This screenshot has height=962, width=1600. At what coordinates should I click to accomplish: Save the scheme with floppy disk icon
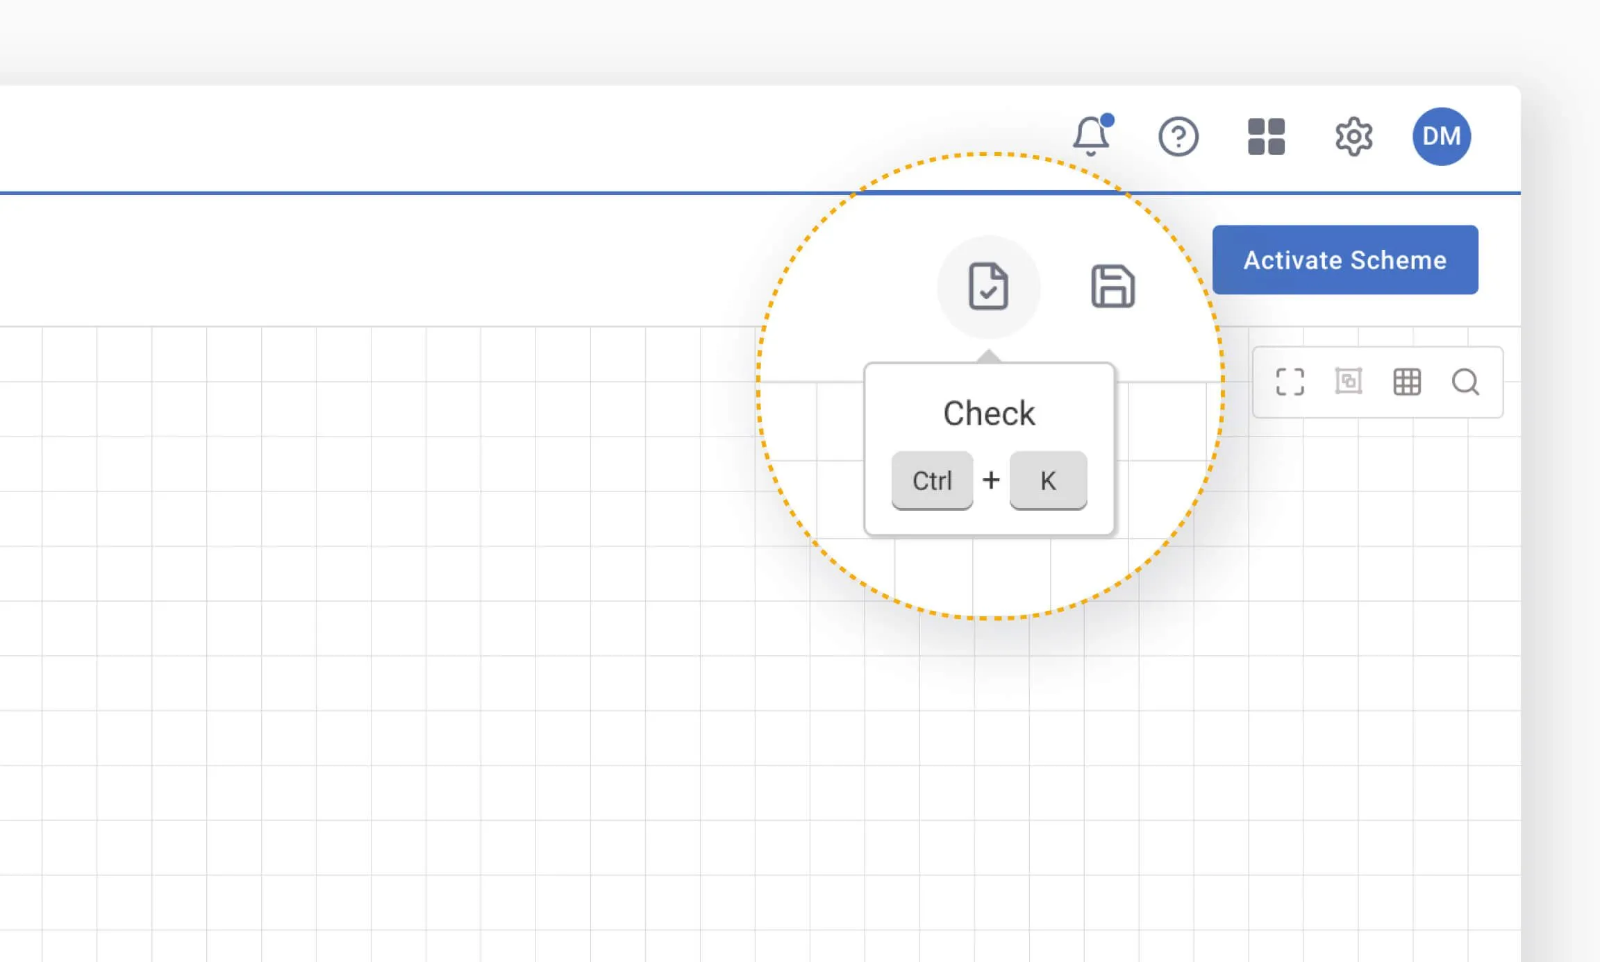[x=1112, y=286]
